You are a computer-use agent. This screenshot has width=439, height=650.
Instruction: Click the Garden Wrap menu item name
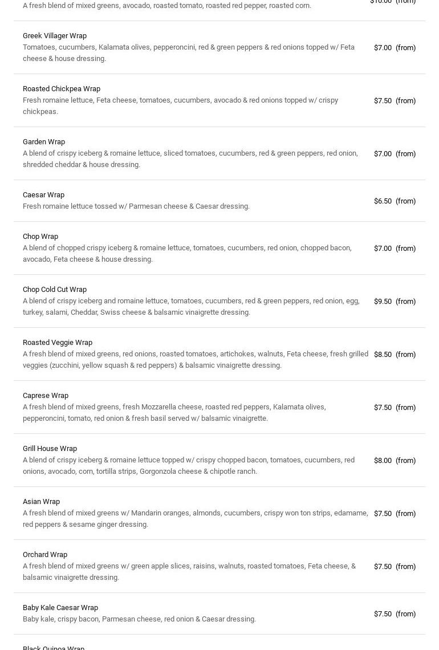pyautogui.click(x=44, y=142)
